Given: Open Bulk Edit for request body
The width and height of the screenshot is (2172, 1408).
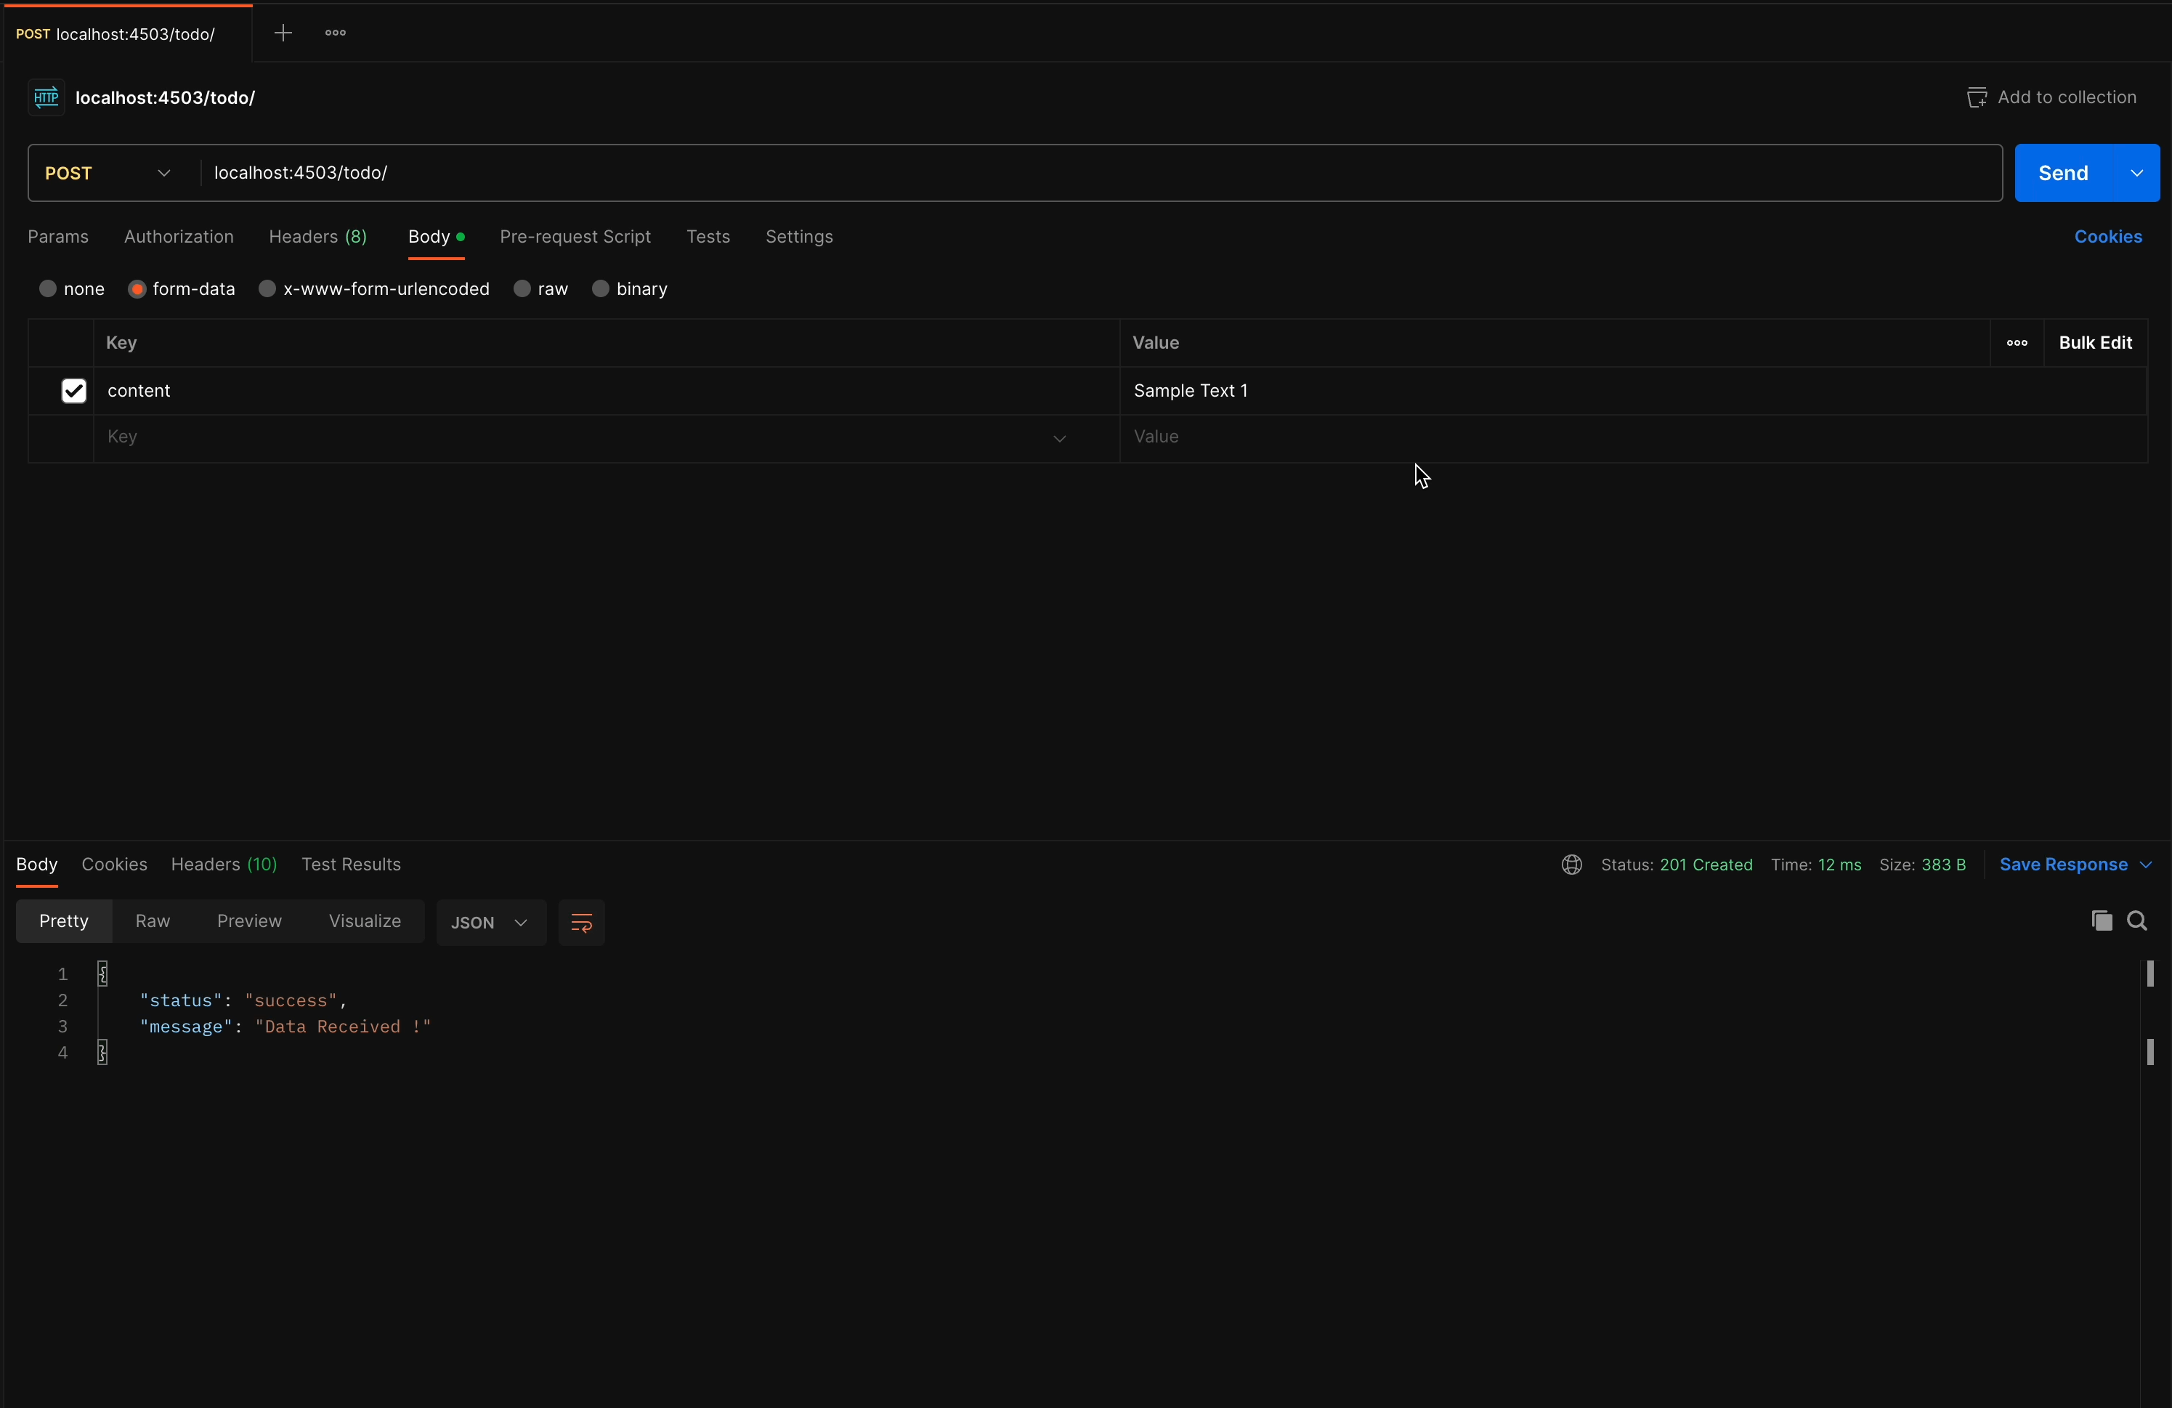Looking at the screenshot, I should (2096, 343).
